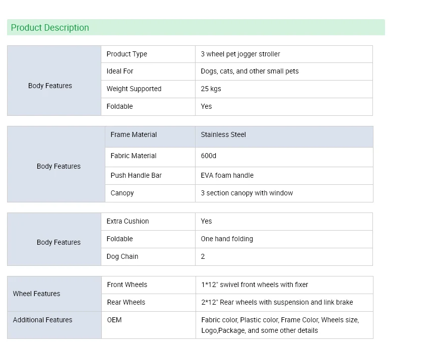Click the Wheel Features category cell
This screenshot has width=442, height=353.
pyautogui.click(x=36, y=294)
